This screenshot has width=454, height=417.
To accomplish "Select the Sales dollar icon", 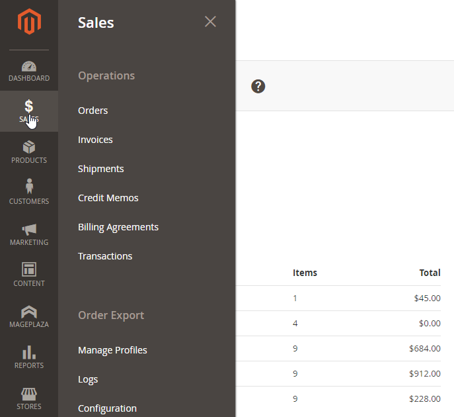I will (x=29, y=107).
